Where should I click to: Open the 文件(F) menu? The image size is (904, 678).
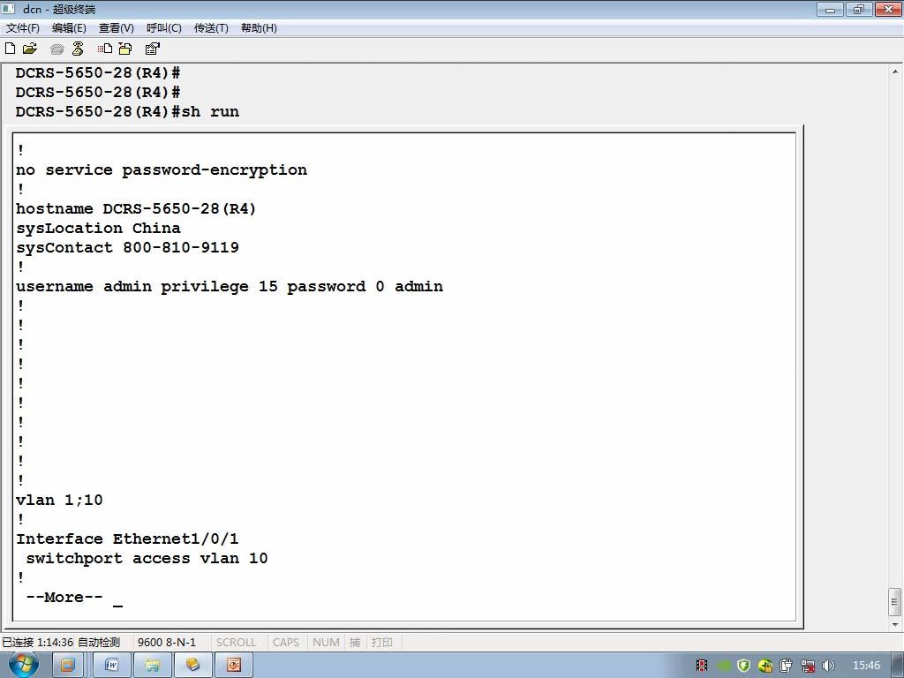click(23, 27)
